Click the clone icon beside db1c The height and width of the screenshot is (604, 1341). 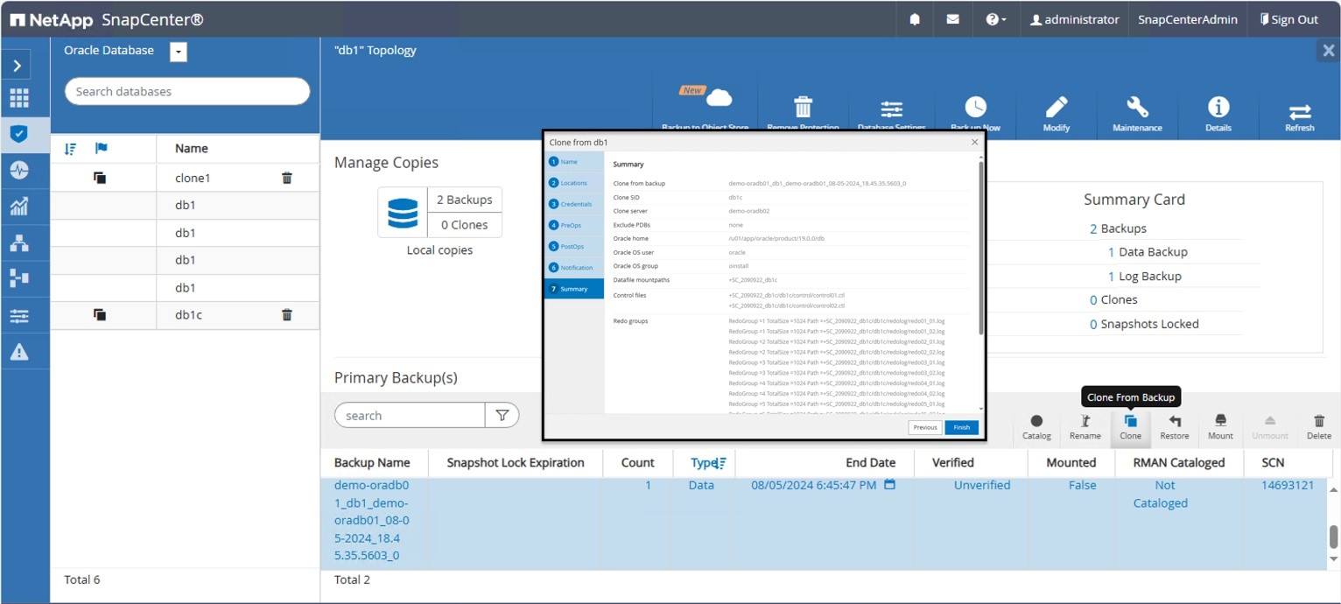point(100,314)
